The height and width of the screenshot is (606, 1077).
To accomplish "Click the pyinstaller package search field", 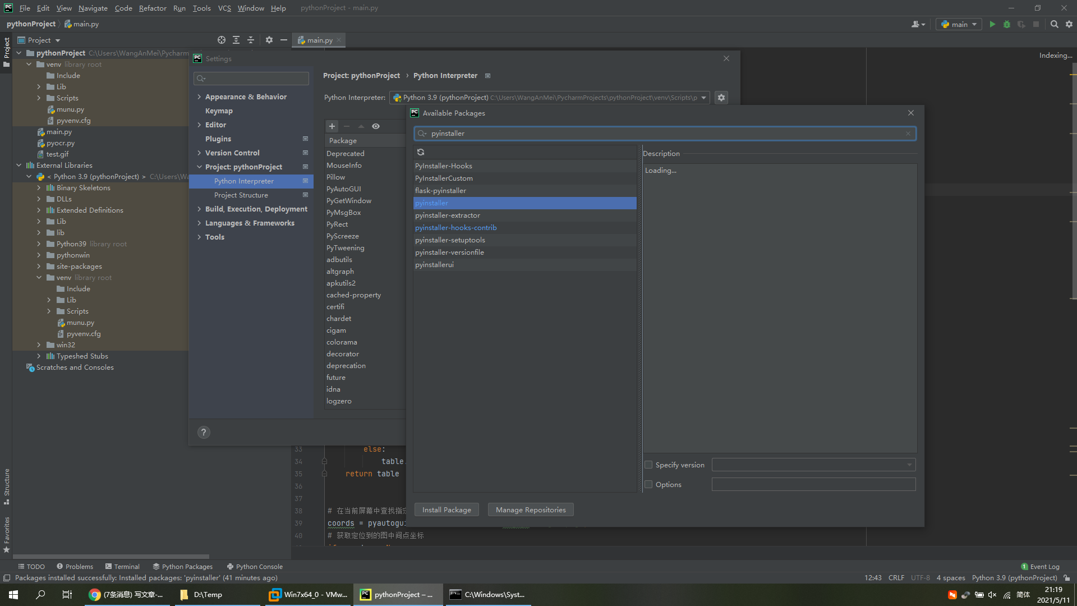I will [x=665, y=134].
